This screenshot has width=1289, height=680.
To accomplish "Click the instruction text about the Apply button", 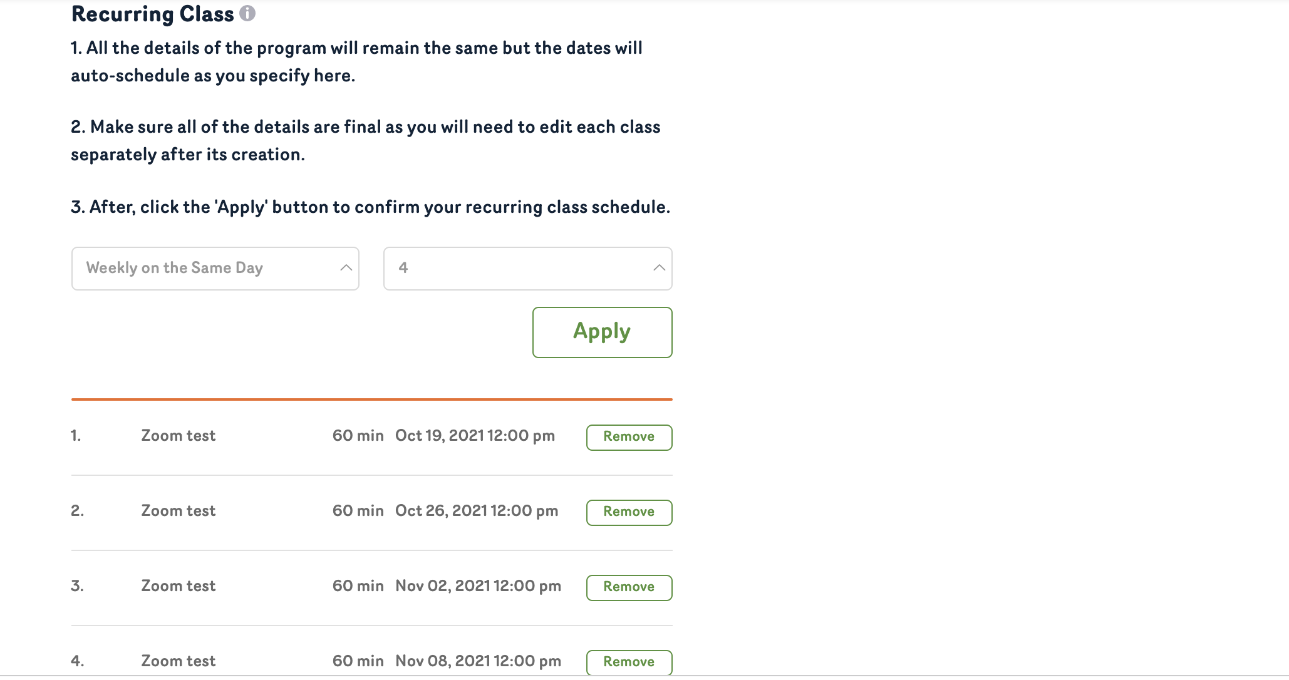I will click(370, 207).
